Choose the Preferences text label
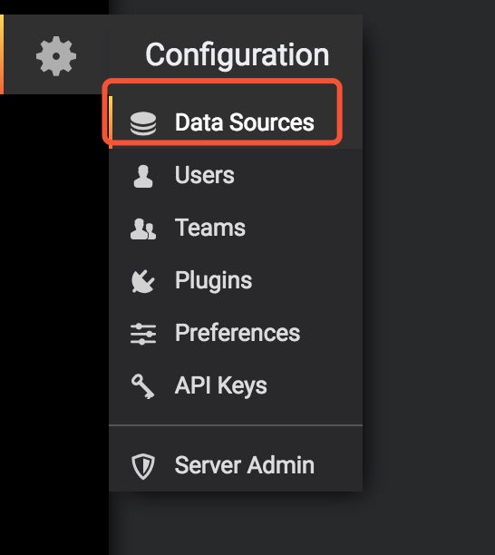Screen dimensions: 495x555 coord(238,333)
